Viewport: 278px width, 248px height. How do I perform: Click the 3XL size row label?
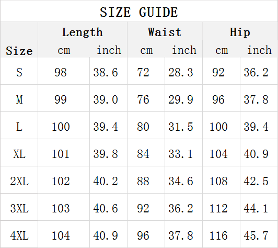pos(19,208)
